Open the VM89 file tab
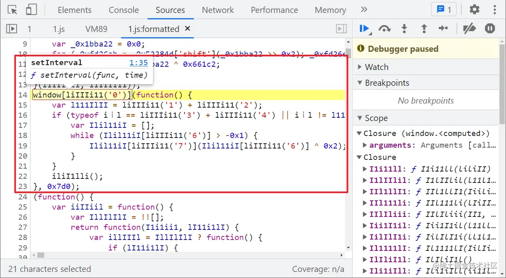 pos(96,29)
